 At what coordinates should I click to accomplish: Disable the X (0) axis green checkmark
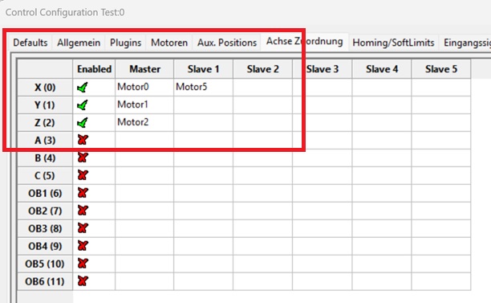[83, 88]
